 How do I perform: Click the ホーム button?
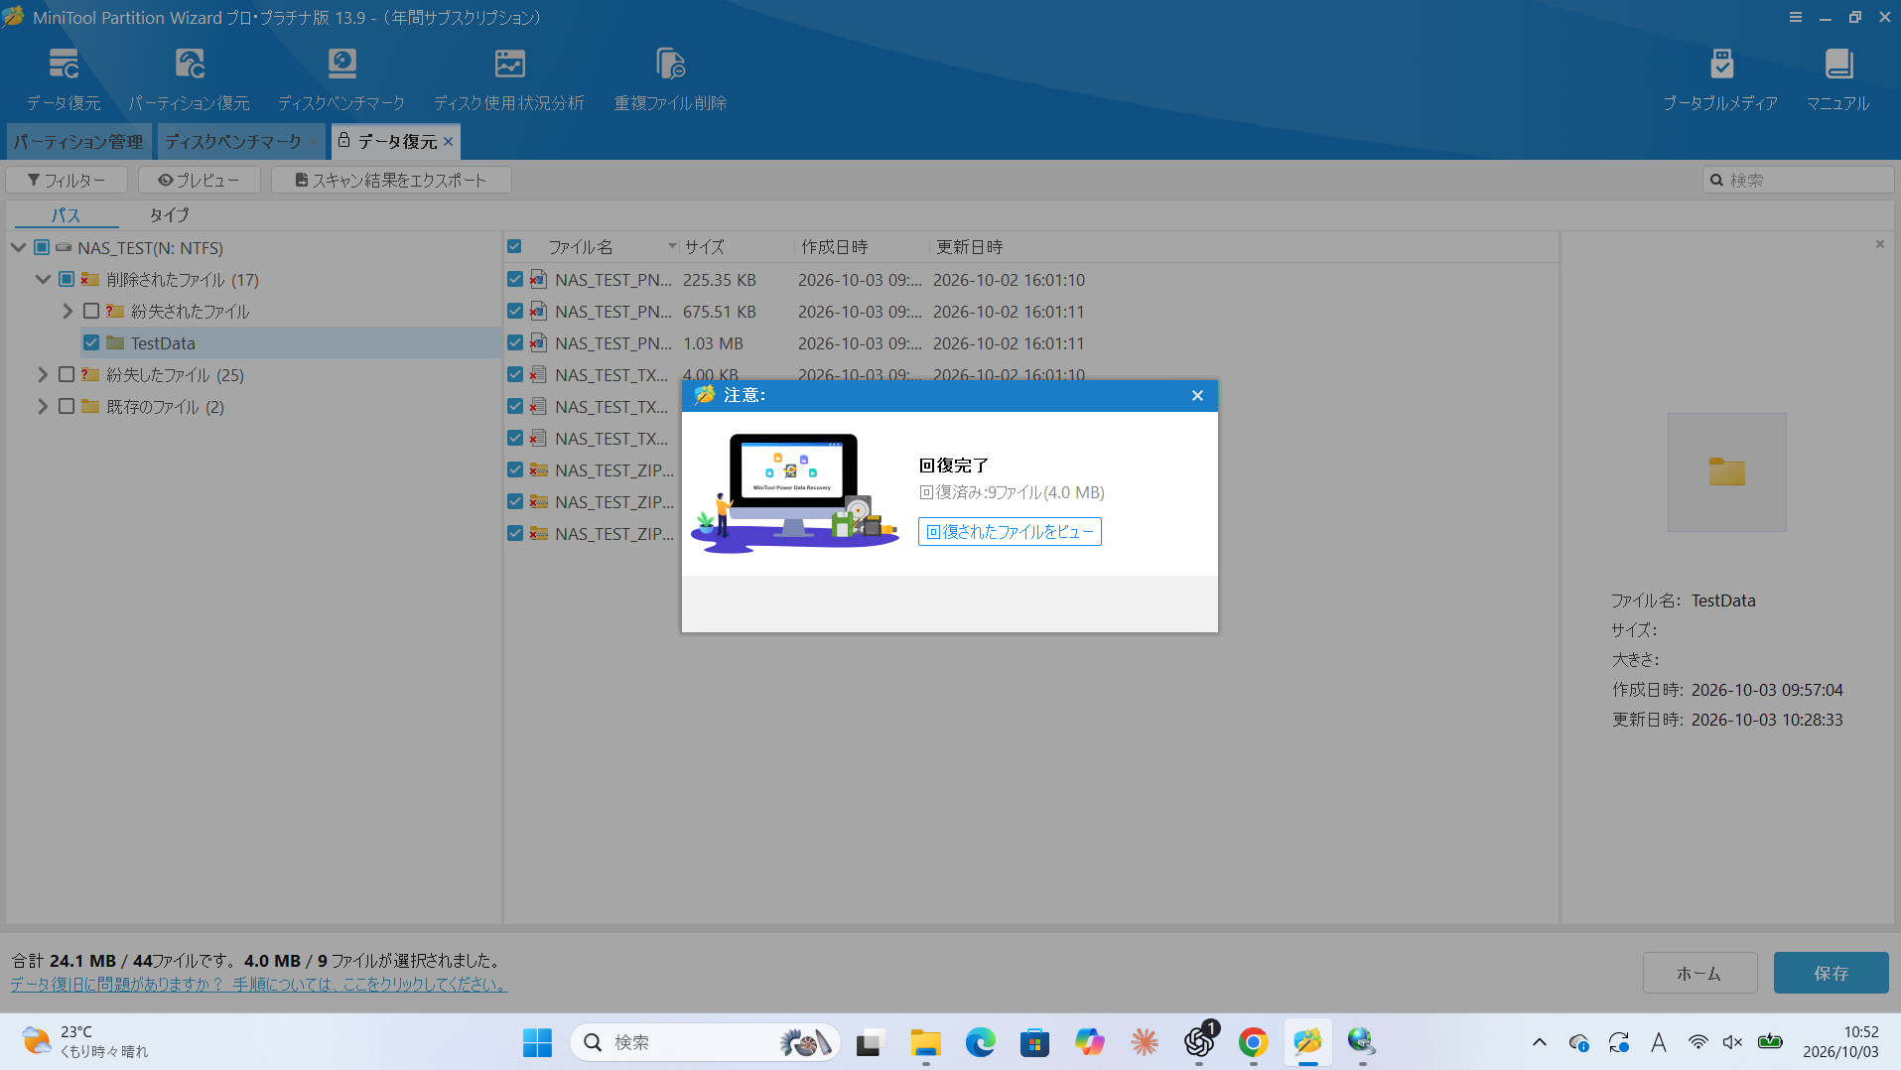click(x=1699, y=973)
